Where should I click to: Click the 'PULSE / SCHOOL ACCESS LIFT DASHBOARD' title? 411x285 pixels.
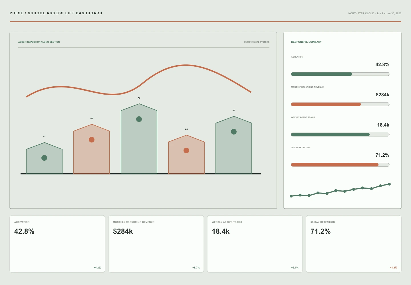tap(56, 13)
